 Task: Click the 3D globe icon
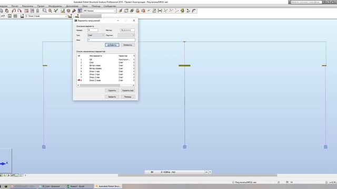tap(132, 10)
